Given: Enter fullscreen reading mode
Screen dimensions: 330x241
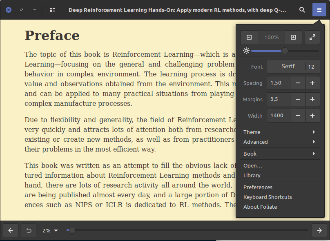Looking at the screenshot, I should 312,37.
